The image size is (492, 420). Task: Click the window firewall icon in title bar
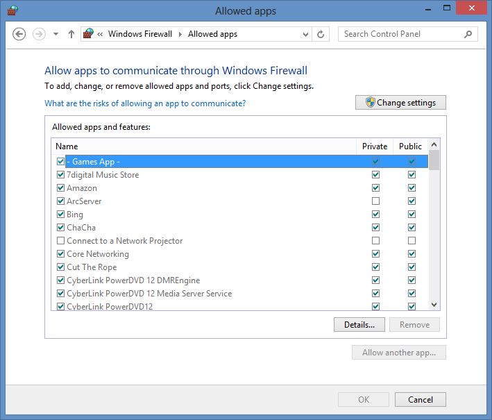[x=12, y=10]
